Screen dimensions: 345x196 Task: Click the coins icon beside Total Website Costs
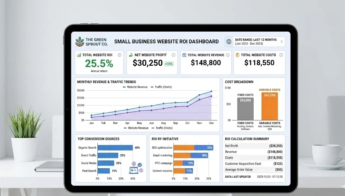pyautogui.click(x=237, y=55)
